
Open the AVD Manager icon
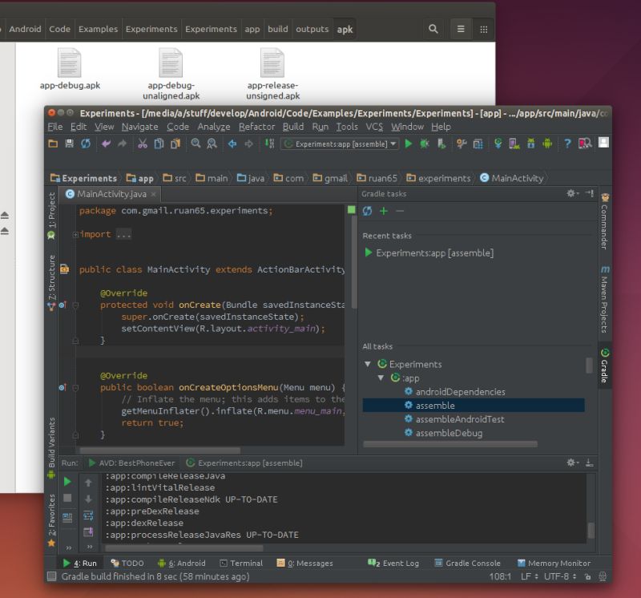click(514, 143)
